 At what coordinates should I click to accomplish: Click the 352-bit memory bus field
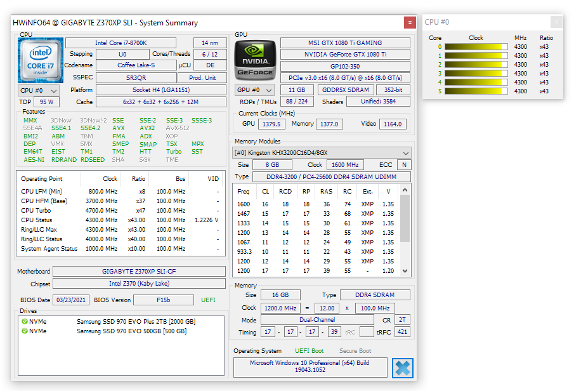tap(393, 89)
